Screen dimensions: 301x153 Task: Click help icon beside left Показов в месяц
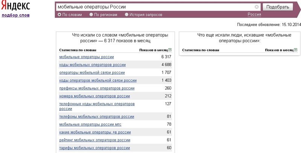click(170, 50)
